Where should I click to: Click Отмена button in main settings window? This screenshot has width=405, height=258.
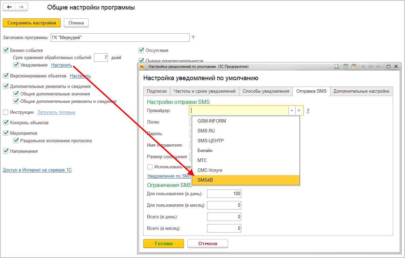pyautogui.click(x=76, y=23)
